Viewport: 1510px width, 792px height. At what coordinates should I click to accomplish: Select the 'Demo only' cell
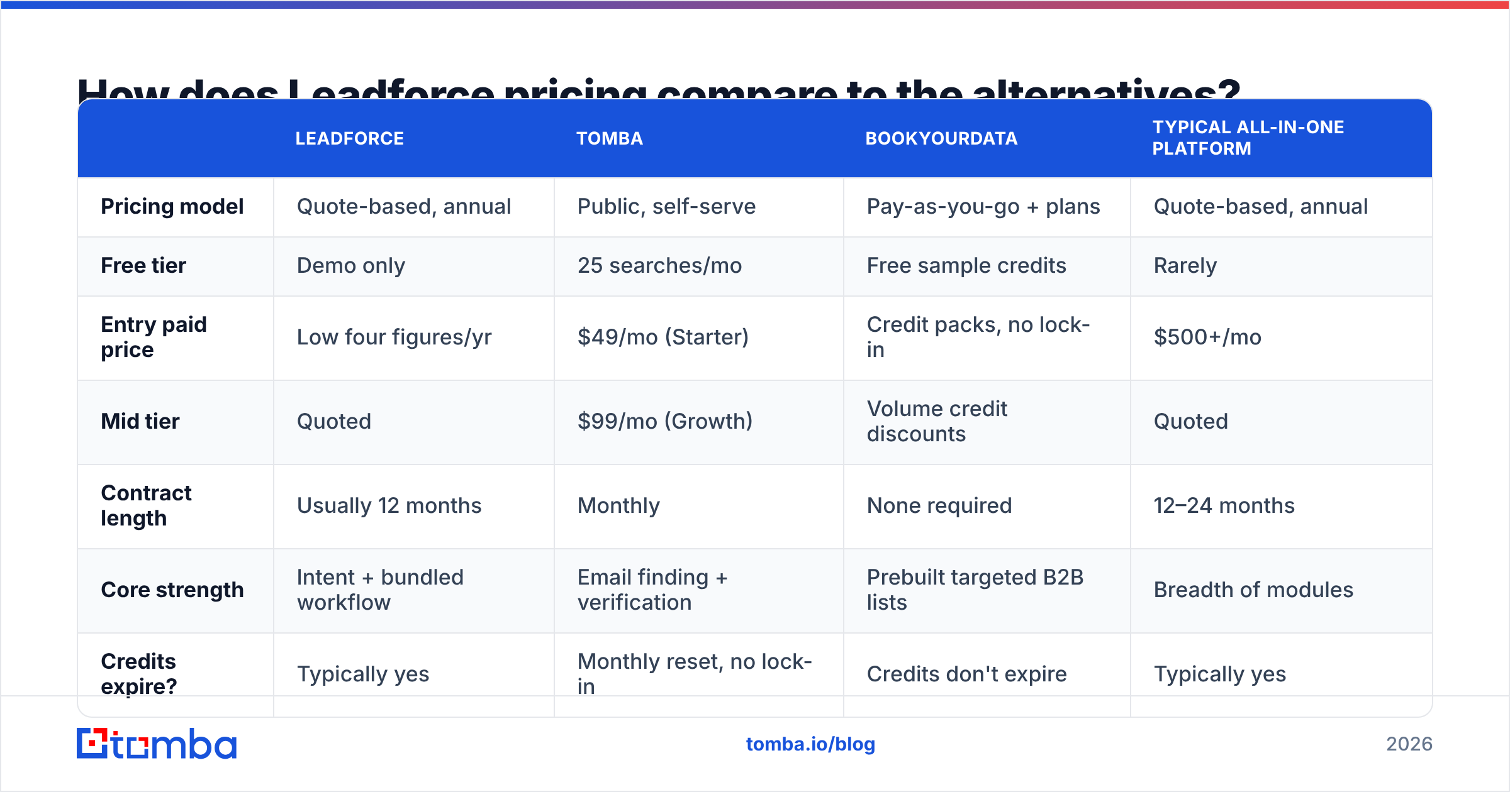point(414,267)
